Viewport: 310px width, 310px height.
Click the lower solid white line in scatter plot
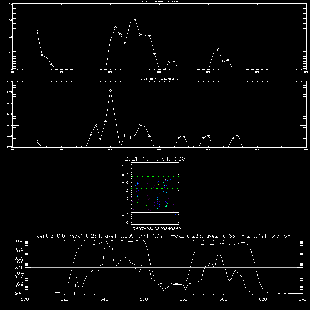click(155, 213)
